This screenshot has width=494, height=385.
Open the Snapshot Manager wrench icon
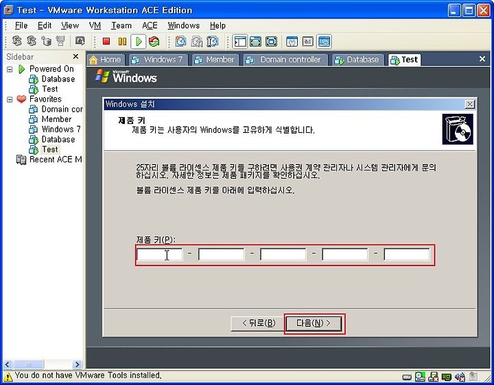(x=213, y=41)
